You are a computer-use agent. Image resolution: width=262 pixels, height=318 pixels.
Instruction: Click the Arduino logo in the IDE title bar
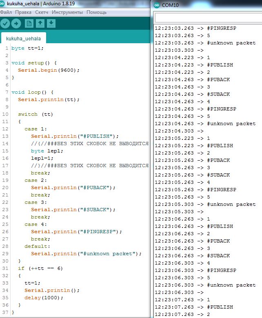point(2,4)
